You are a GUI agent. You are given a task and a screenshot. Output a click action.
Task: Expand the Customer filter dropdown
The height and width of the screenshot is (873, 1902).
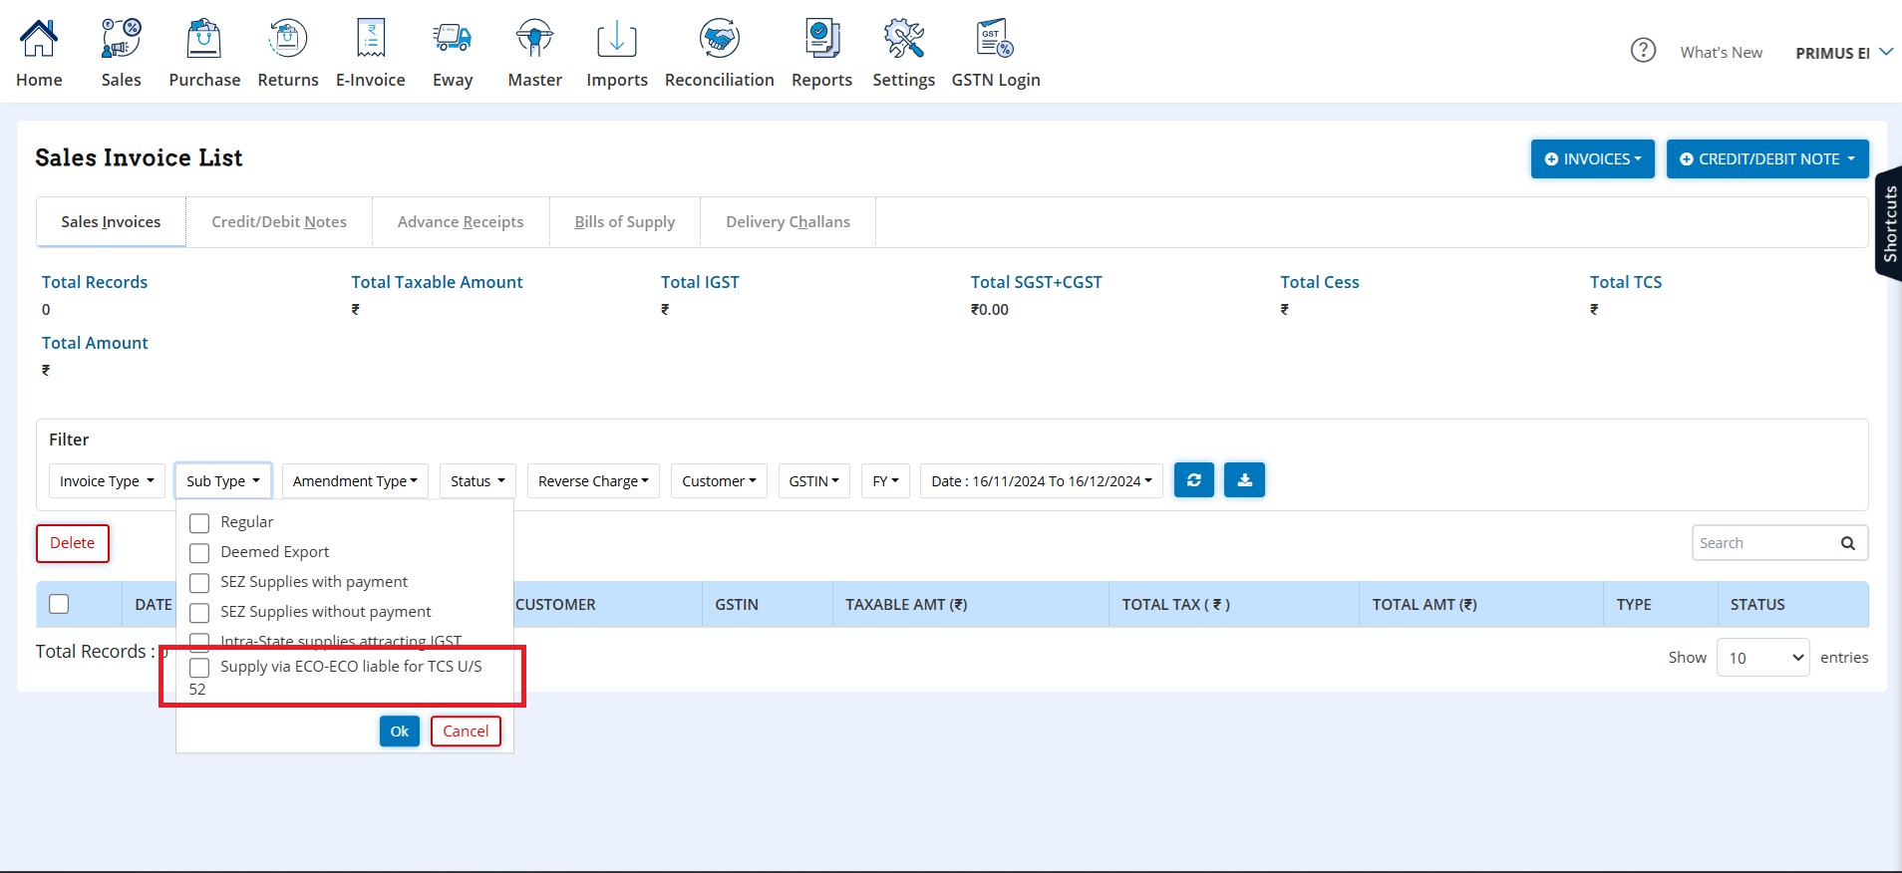pyautogui.click(x=719, y=481)
